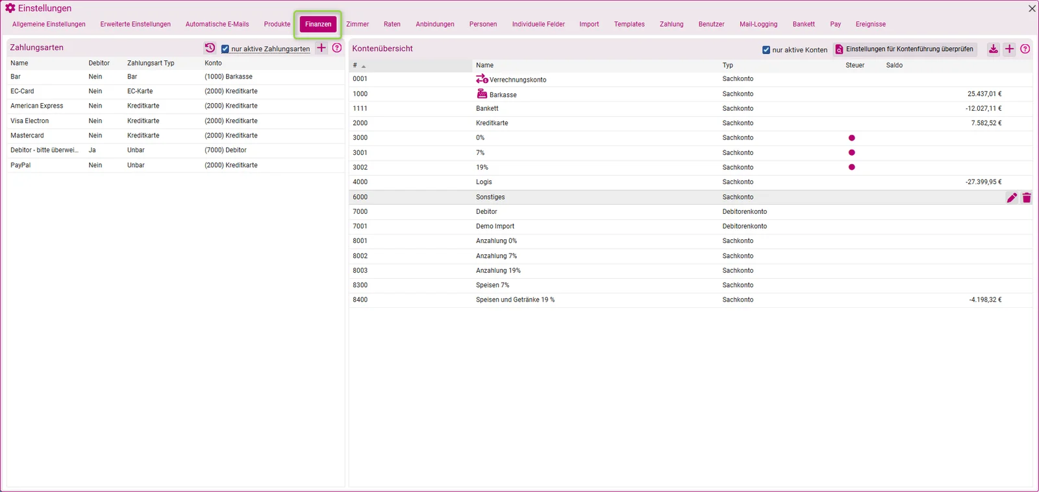Switch to the Zimmer tab
Viewport: 1039px width, 492px height.
point(357,25)
